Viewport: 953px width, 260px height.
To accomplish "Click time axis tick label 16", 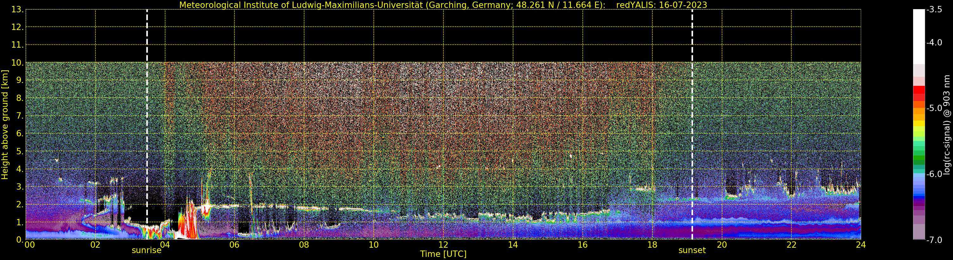I will point(582,245).
